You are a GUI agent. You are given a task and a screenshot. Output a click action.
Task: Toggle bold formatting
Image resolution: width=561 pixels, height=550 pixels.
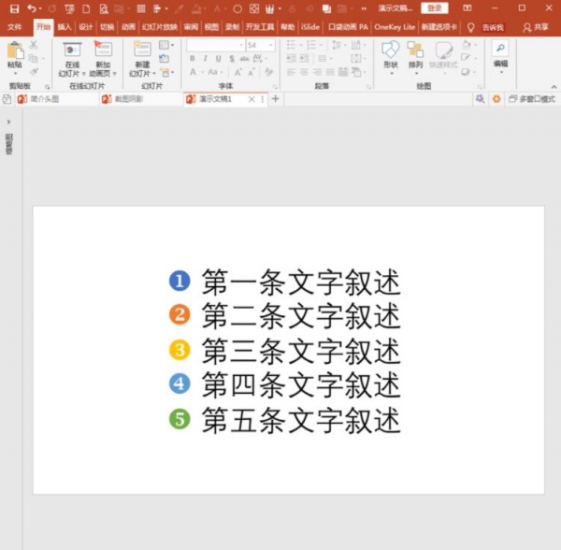click(x=193, y=58)
